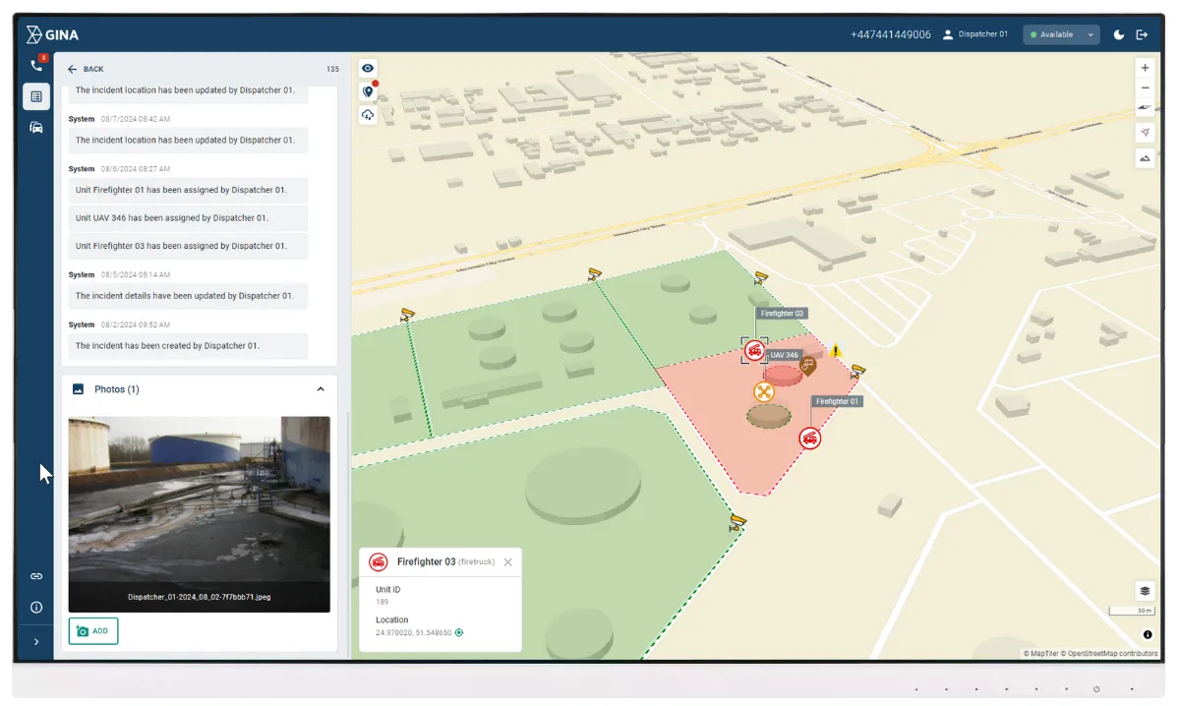This screenshot has width=1180, height=706.
Task: Toggle dark mode moon icon
Action: click(1119, 34)
